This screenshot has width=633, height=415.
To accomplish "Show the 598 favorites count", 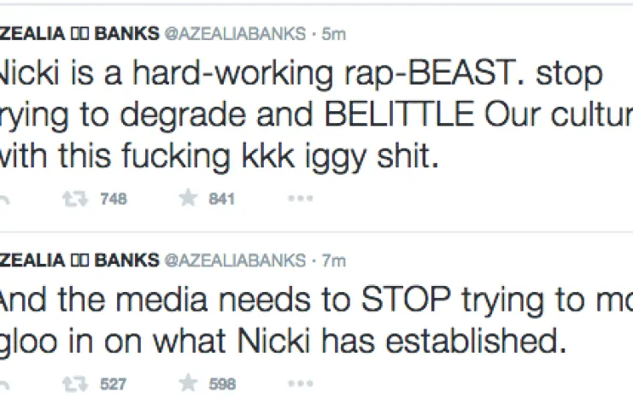I will pos(221,384).
